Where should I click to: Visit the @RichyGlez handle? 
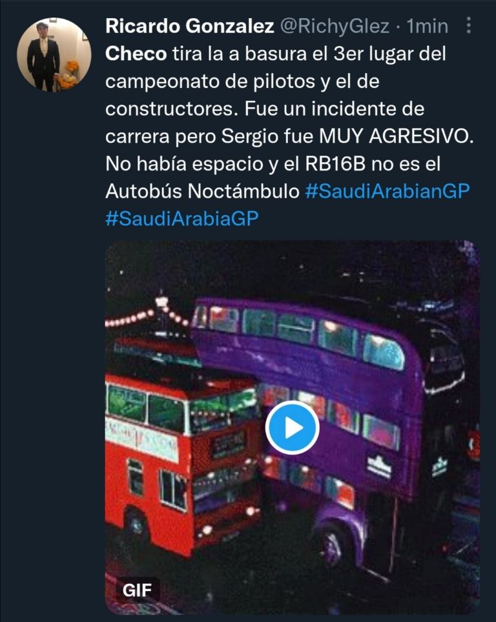coord(335,26)
